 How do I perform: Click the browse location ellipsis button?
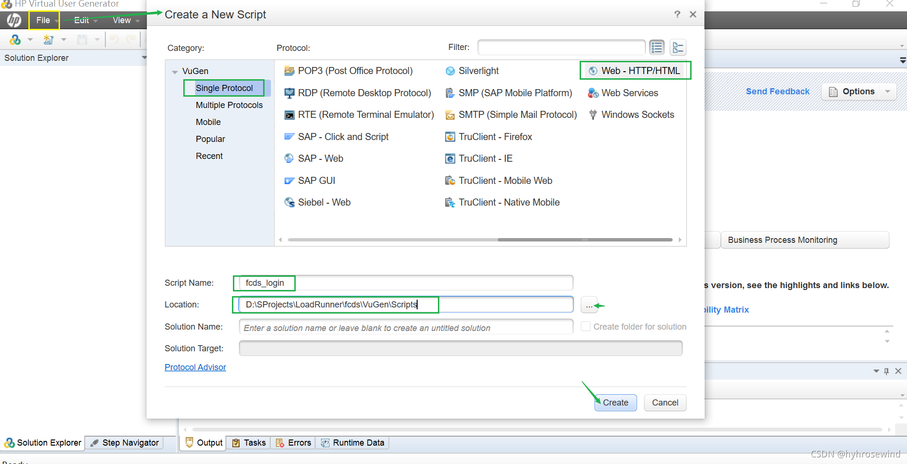589,305
